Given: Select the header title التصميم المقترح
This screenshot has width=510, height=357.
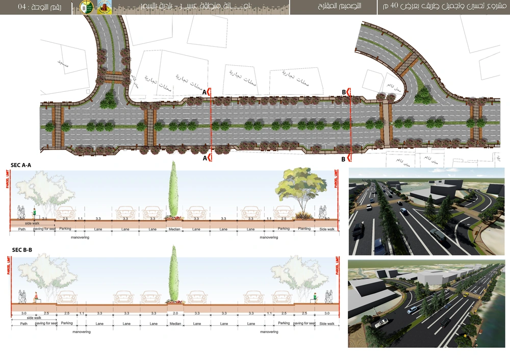Looking at the screenshot, I should [333, 7].
